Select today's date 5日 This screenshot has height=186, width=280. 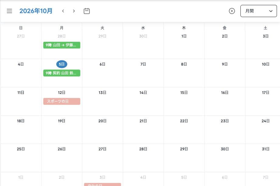point(62,64)
